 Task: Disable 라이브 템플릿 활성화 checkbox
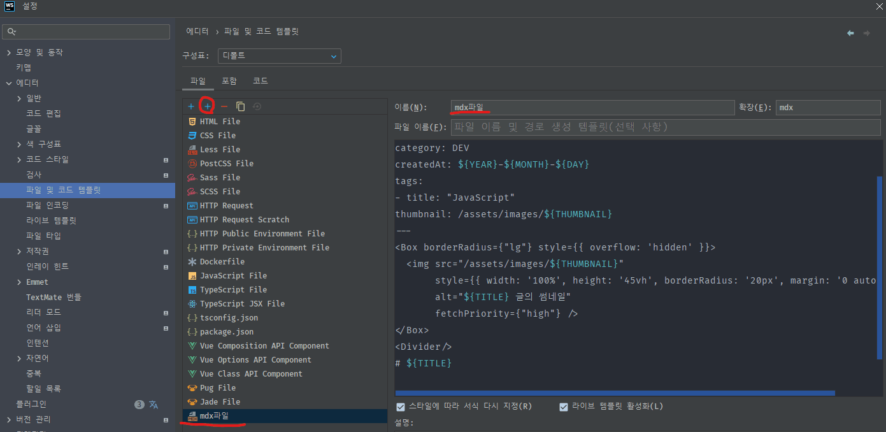click(564, 407)
